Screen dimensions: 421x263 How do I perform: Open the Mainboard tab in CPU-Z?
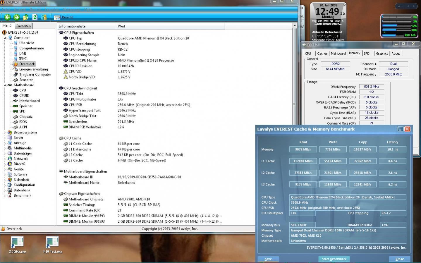click(338, 54)
